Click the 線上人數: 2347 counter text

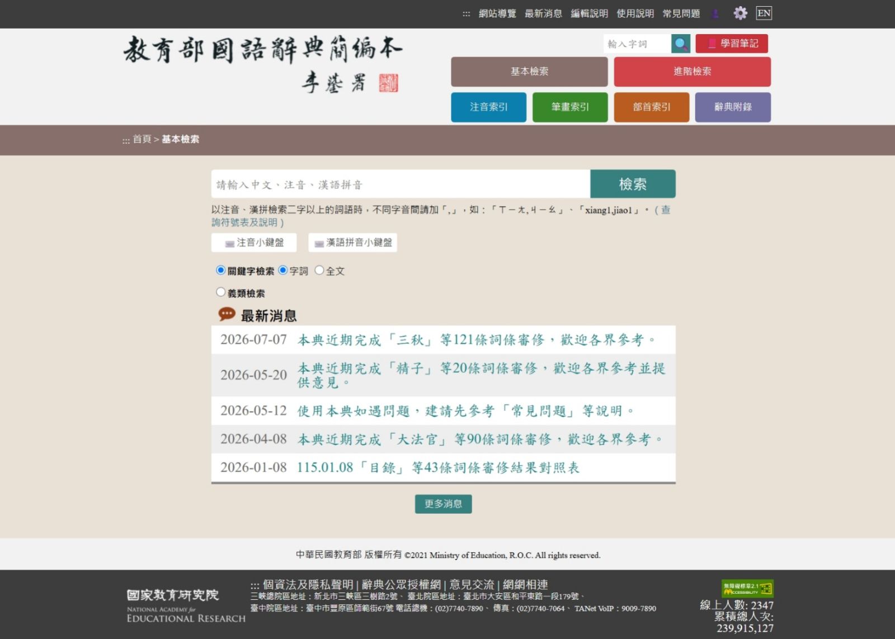click(x=737, y=605)
